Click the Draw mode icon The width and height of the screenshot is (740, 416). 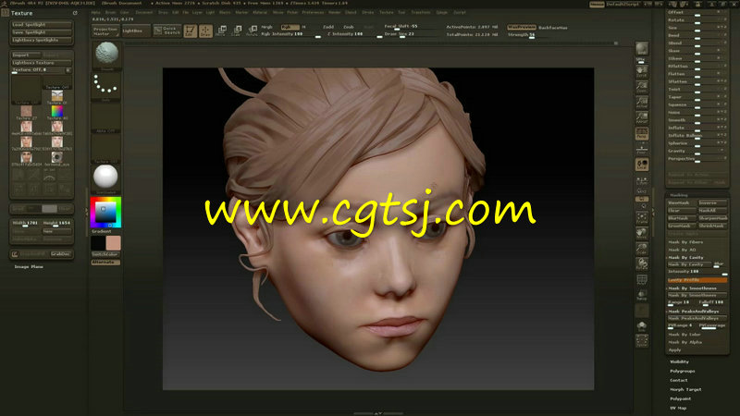click(x=205, y=31)
